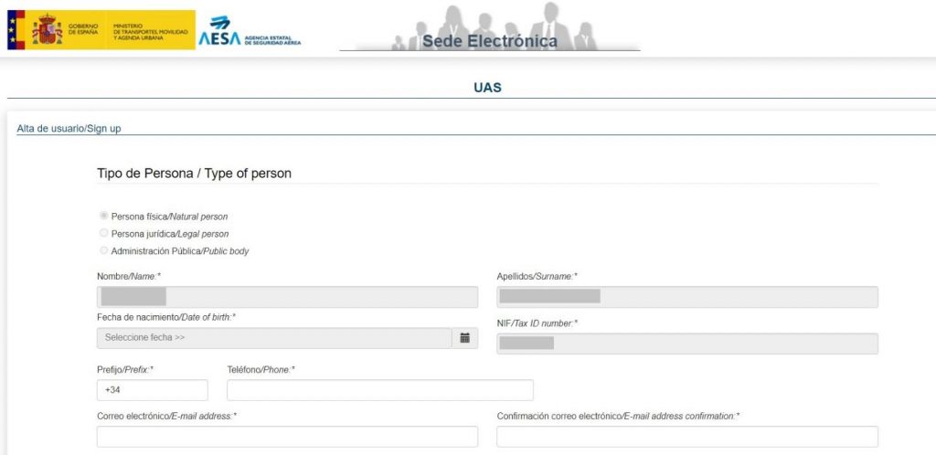Click the Alta de usuario/Sign up heading

69,128
